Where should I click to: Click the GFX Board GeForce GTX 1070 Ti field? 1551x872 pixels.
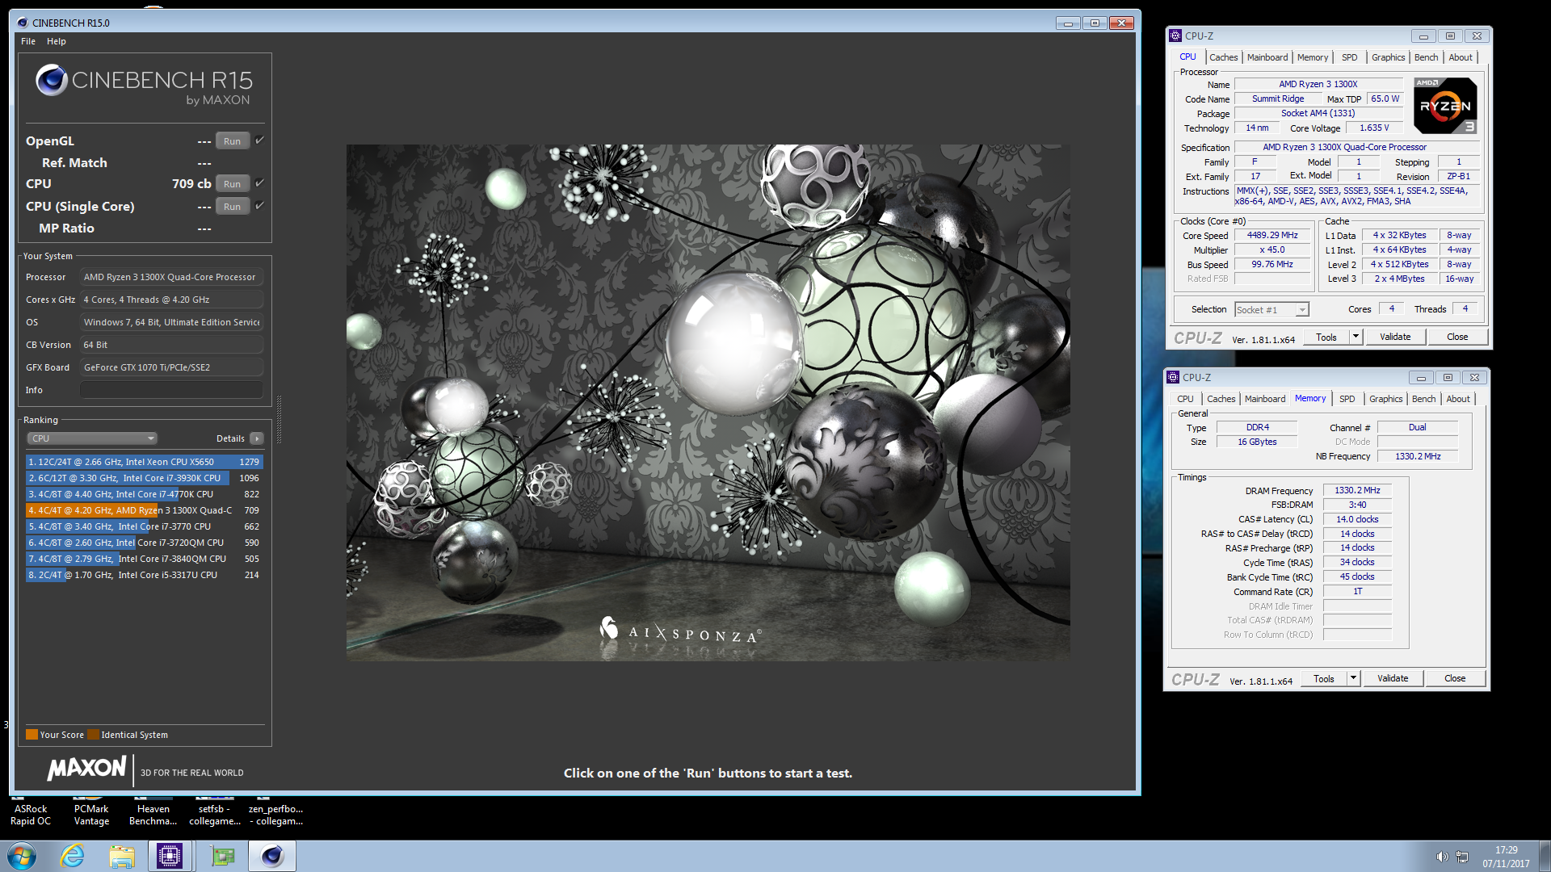(171, 367)
